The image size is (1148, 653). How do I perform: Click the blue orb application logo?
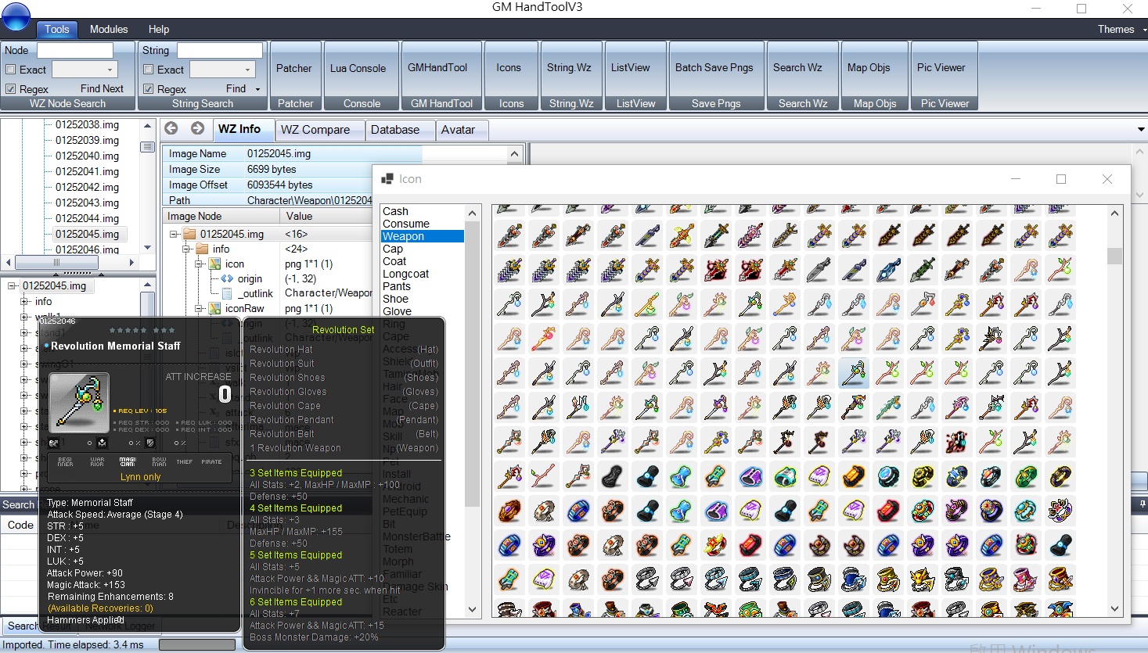[16, 15]
